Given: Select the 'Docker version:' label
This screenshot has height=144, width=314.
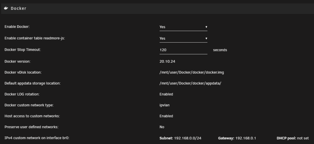Looking at the screenshot, I should click(x=17, y=62).
